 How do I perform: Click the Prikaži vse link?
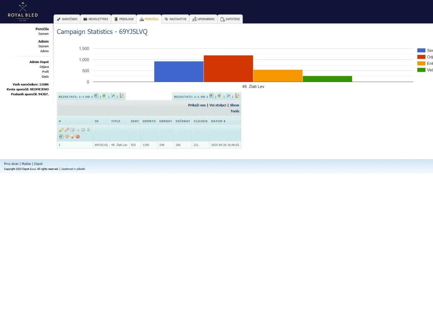197,105
